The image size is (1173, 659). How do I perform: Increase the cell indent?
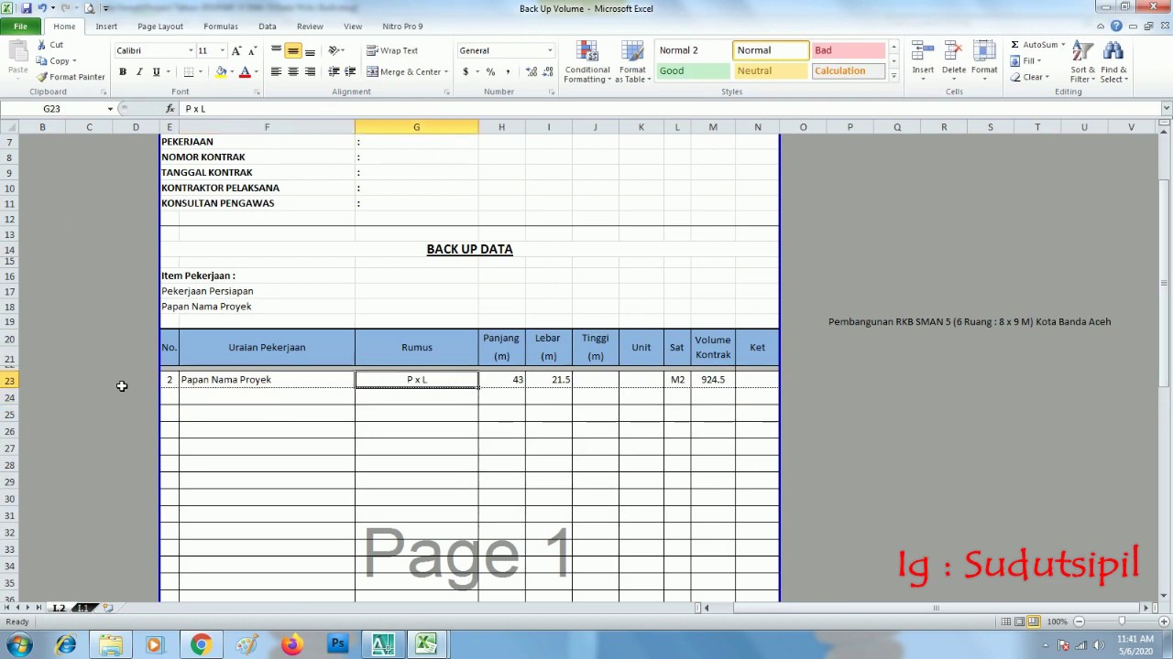[349, 71]
